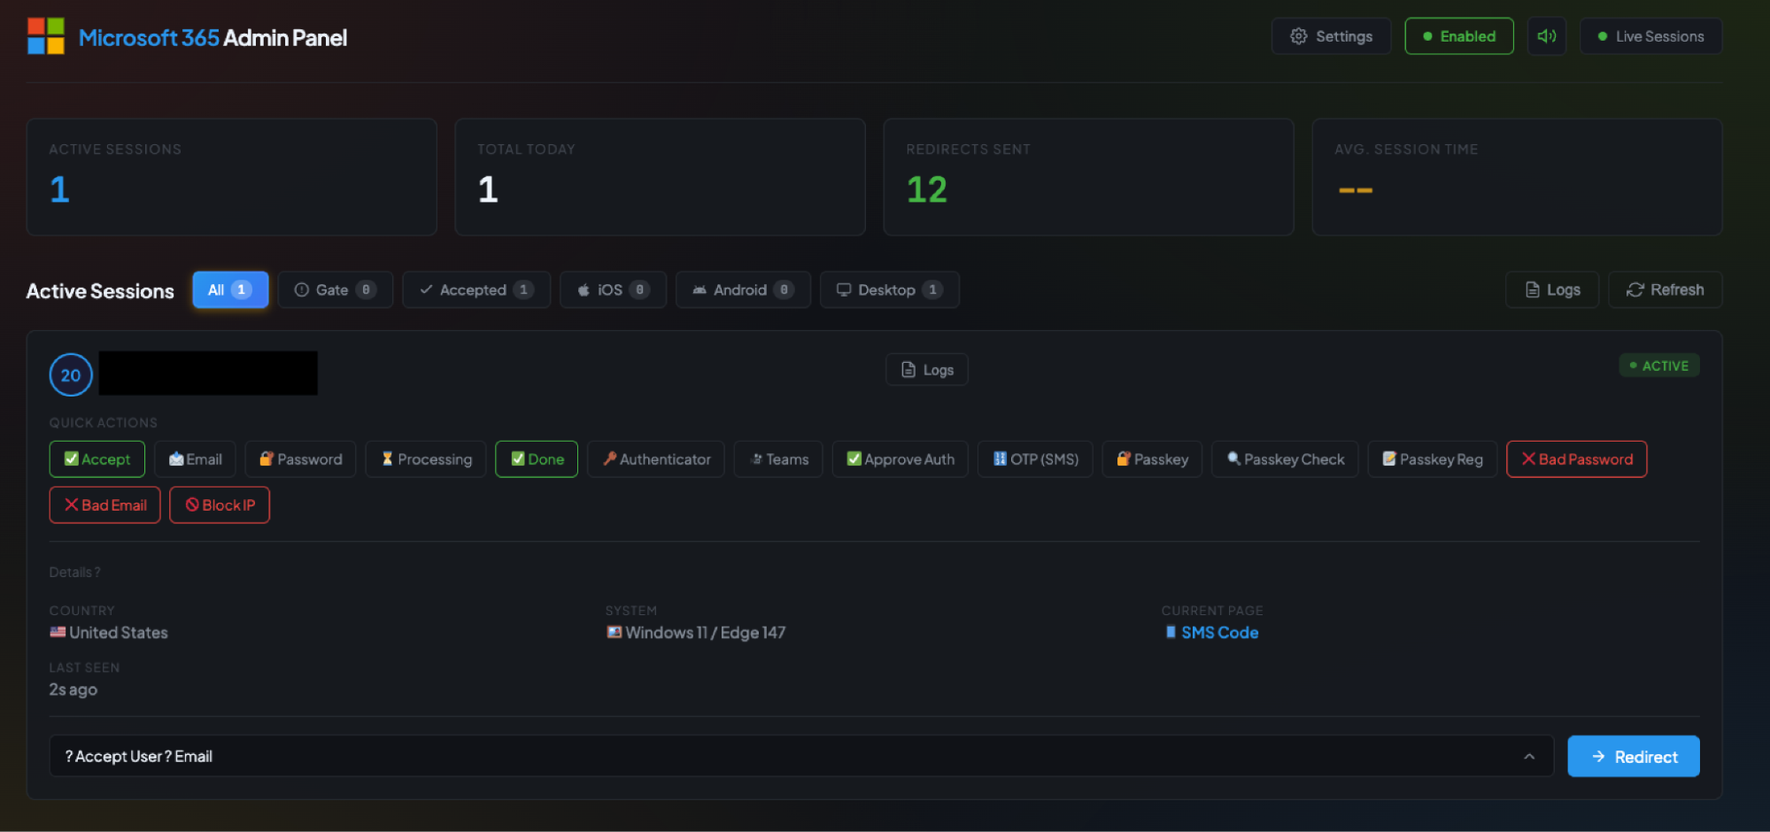Viewport: 1770px width, 832px height.
Task: Click the Active Sessions stat card
Action: tap(232, 177)
